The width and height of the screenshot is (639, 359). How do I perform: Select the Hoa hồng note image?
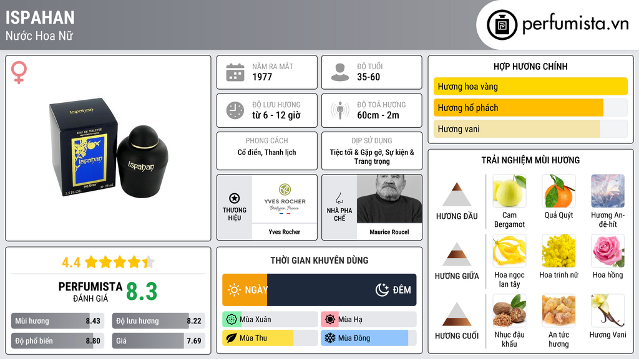pos(608,251)
